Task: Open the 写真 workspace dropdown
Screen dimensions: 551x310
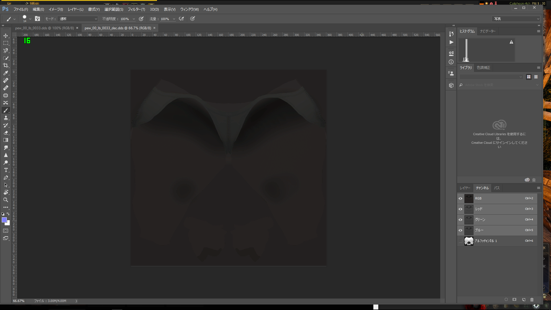Action: (516, 19)
